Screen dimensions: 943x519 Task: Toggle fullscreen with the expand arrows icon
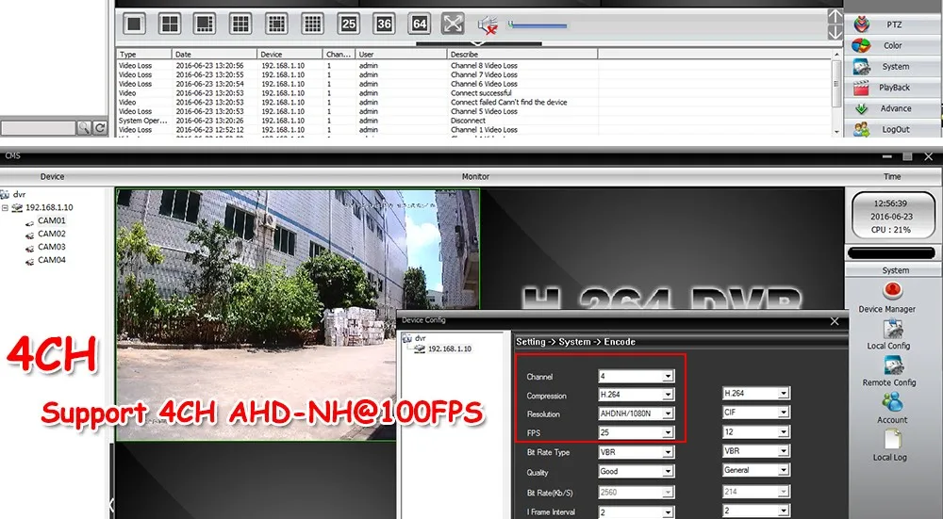[453, 24]
